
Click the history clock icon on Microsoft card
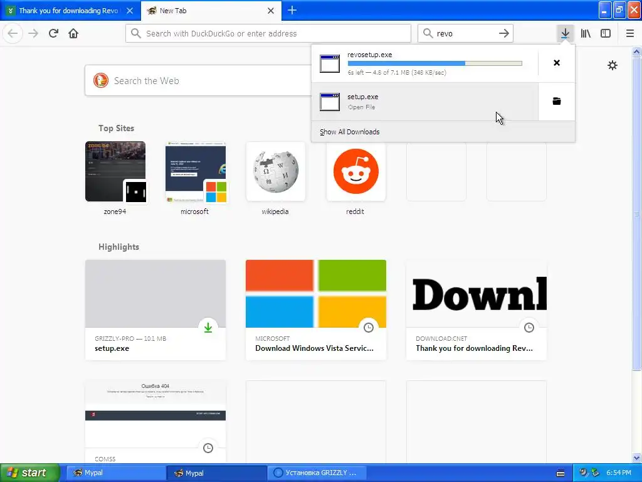(x=369, y=327)
